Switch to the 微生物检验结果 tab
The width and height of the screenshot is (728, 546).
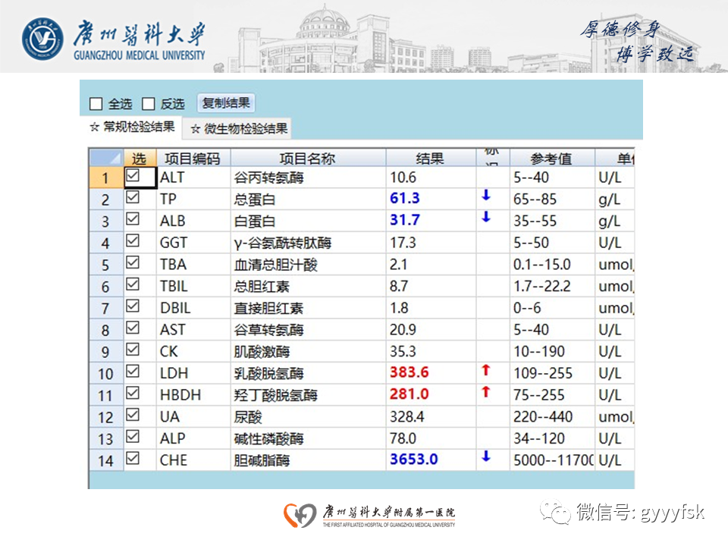click(x=243, y=128)
